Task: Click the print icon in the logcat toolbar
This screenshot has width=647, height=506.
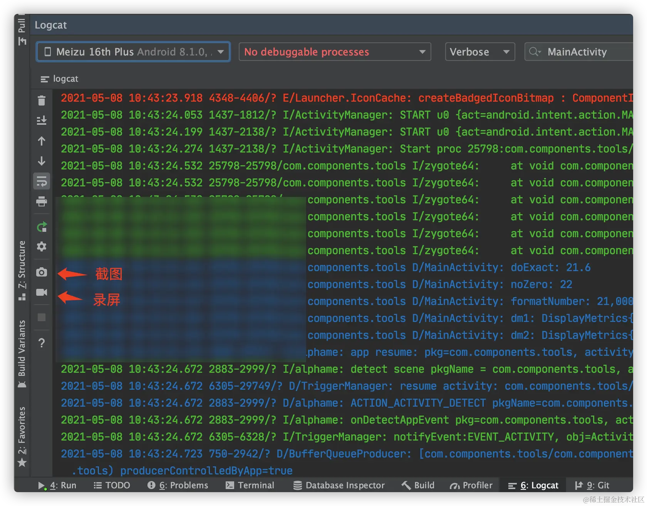Action: click(x=42, y=201)
